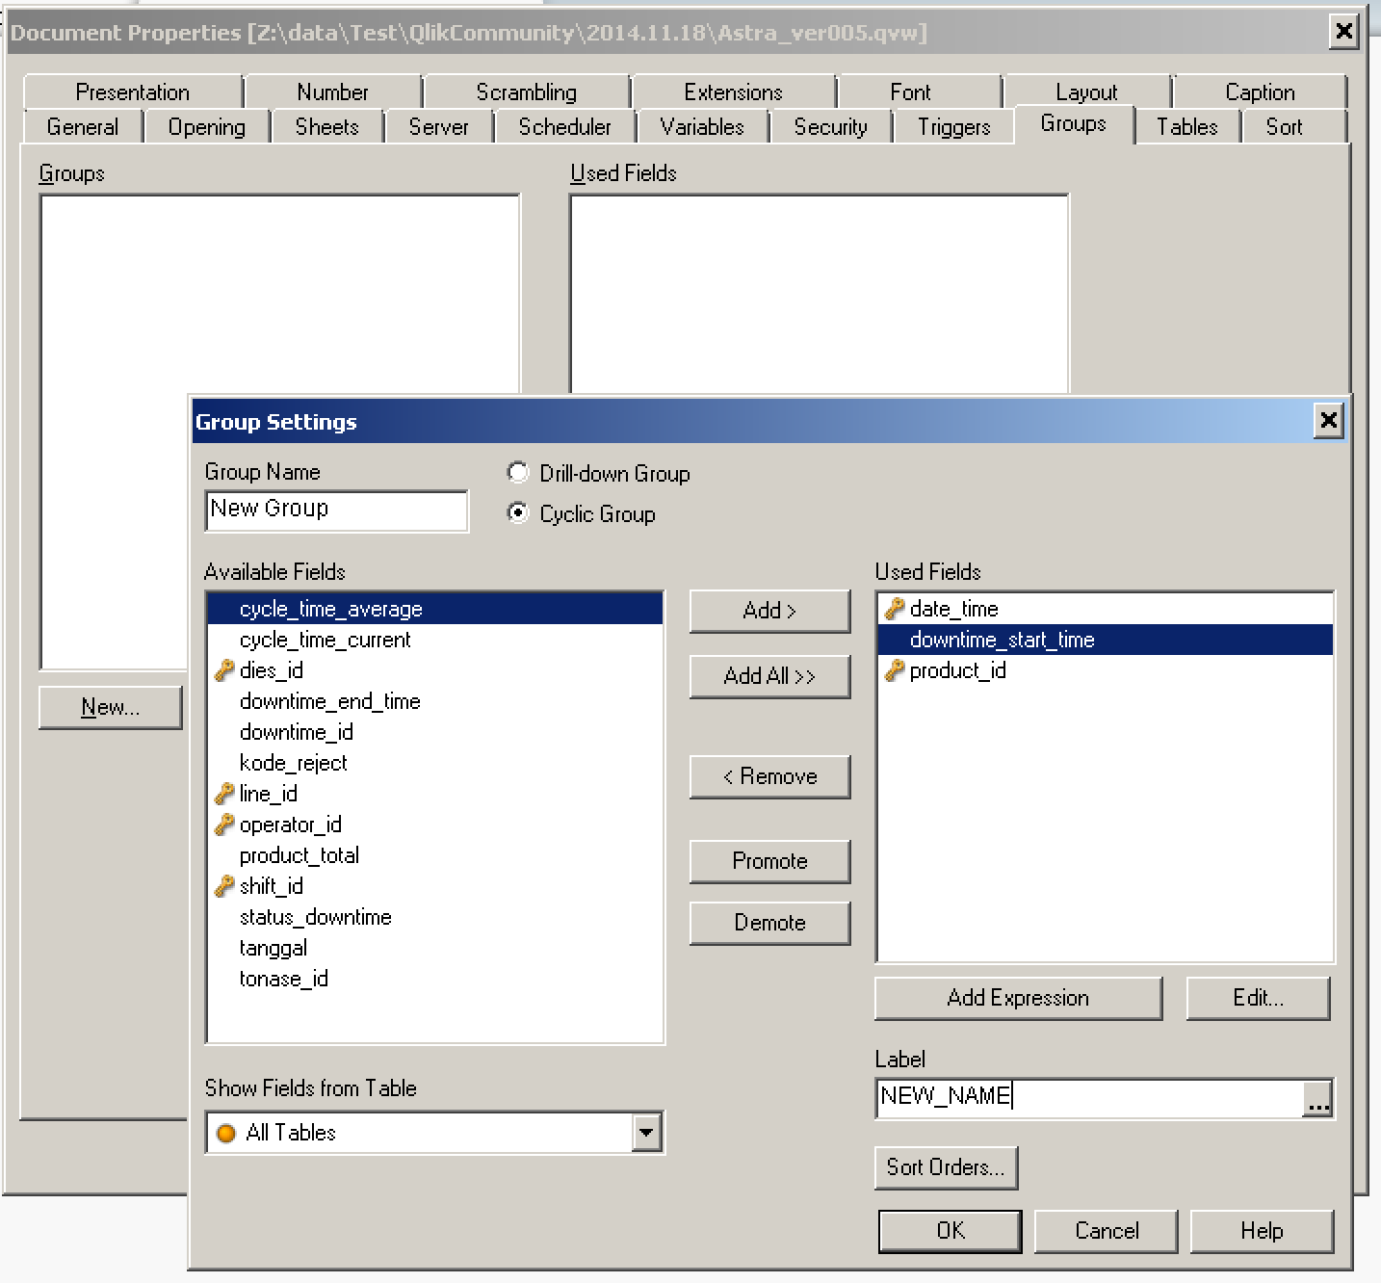Open the Sort Orders dialog

tap(945, 1167)
